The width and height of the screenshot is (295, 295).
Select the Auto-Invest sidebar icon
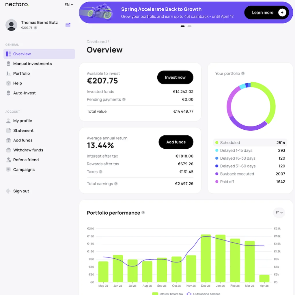pos(8,93)
